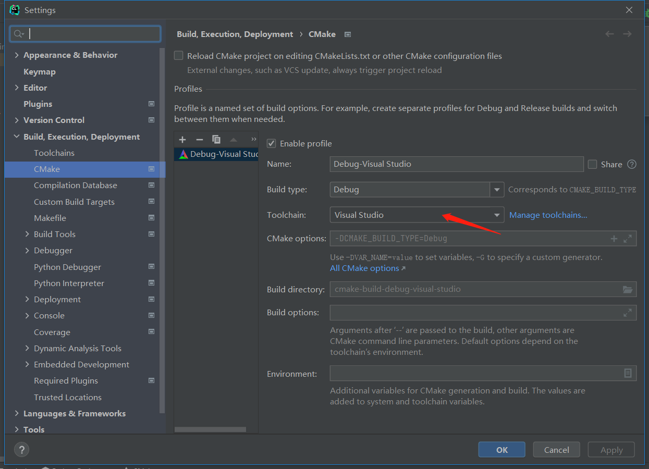Collapse Build, Execution, Deployment section
This screenshot has width=649, height=469.
pos(17,137)
